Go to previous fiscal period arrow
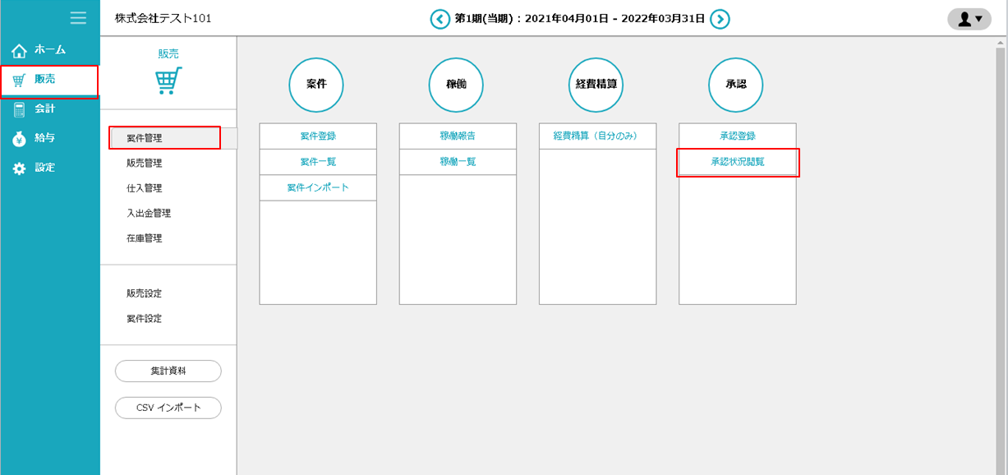The image size is (1008, 475). point(440,19)
